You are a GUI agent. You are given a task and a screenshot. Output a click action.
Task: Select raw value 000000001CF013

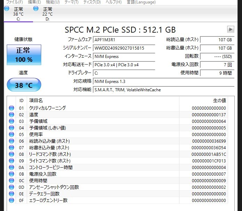pos(209,161)
